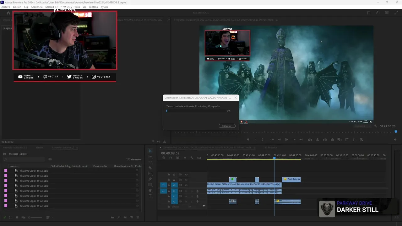Enable voice-over record on track A3

[x=198, y=202]
